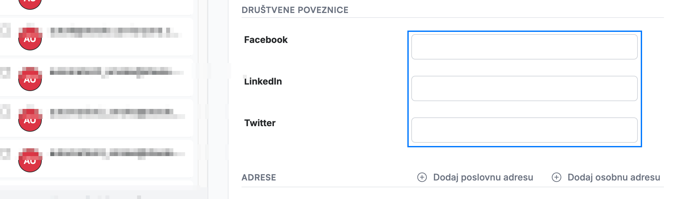Click the plus icon beside Dodaj poslovnu adresu
The height and width of the screenshot is (199, 677).
[422, 177]
